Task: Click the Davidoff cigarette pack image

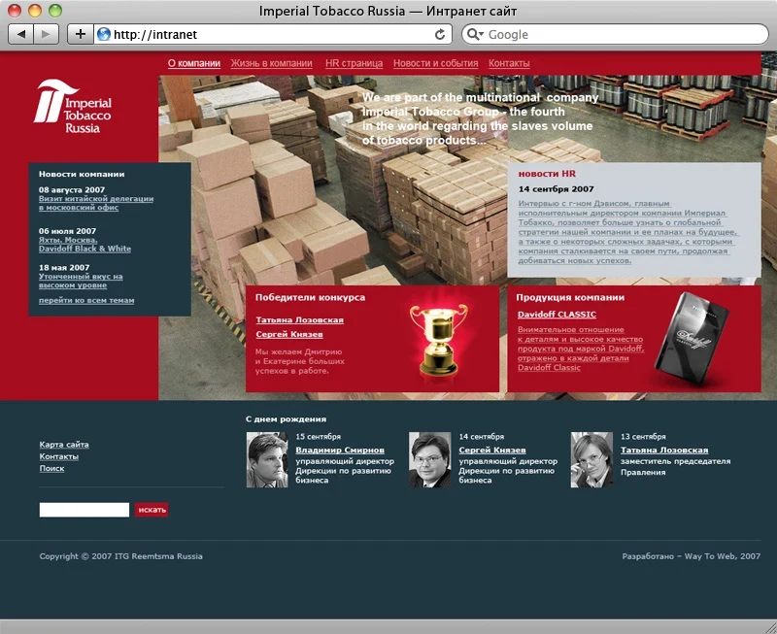Action: point(692,338)
